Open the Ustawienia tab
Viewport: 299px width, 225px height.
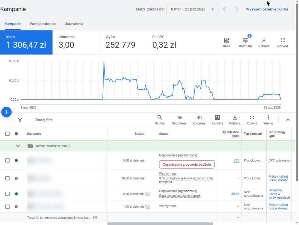tap(74, 24)
